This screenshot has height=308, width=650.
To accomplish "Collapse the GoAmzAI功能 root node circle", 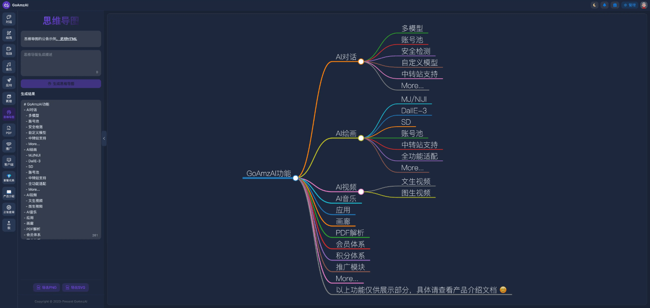I will 295,178.
